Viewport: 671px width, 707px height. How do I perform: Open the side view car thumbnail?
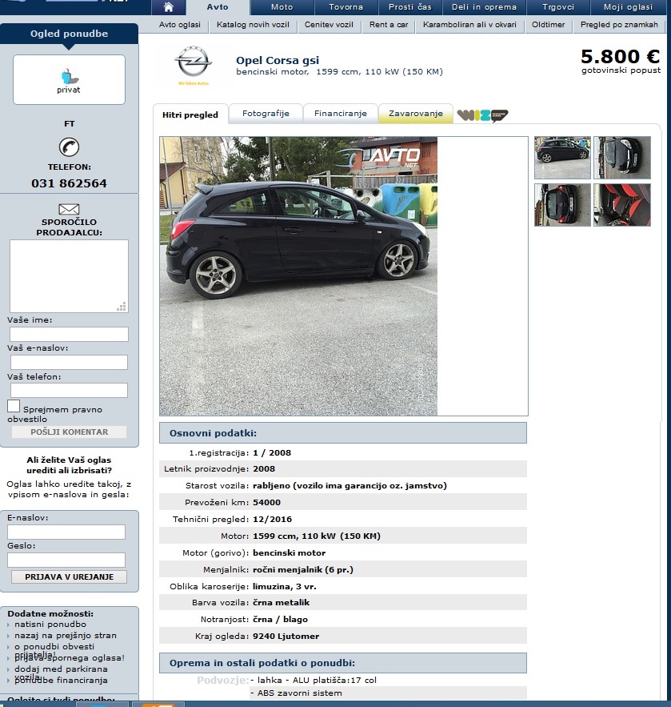[562, 158]
